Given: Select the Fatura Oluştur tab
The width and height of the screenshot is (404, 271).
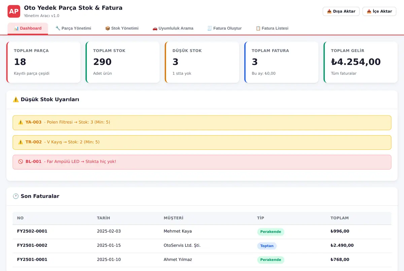Looking at the screenshot, I should coord(225,29).
